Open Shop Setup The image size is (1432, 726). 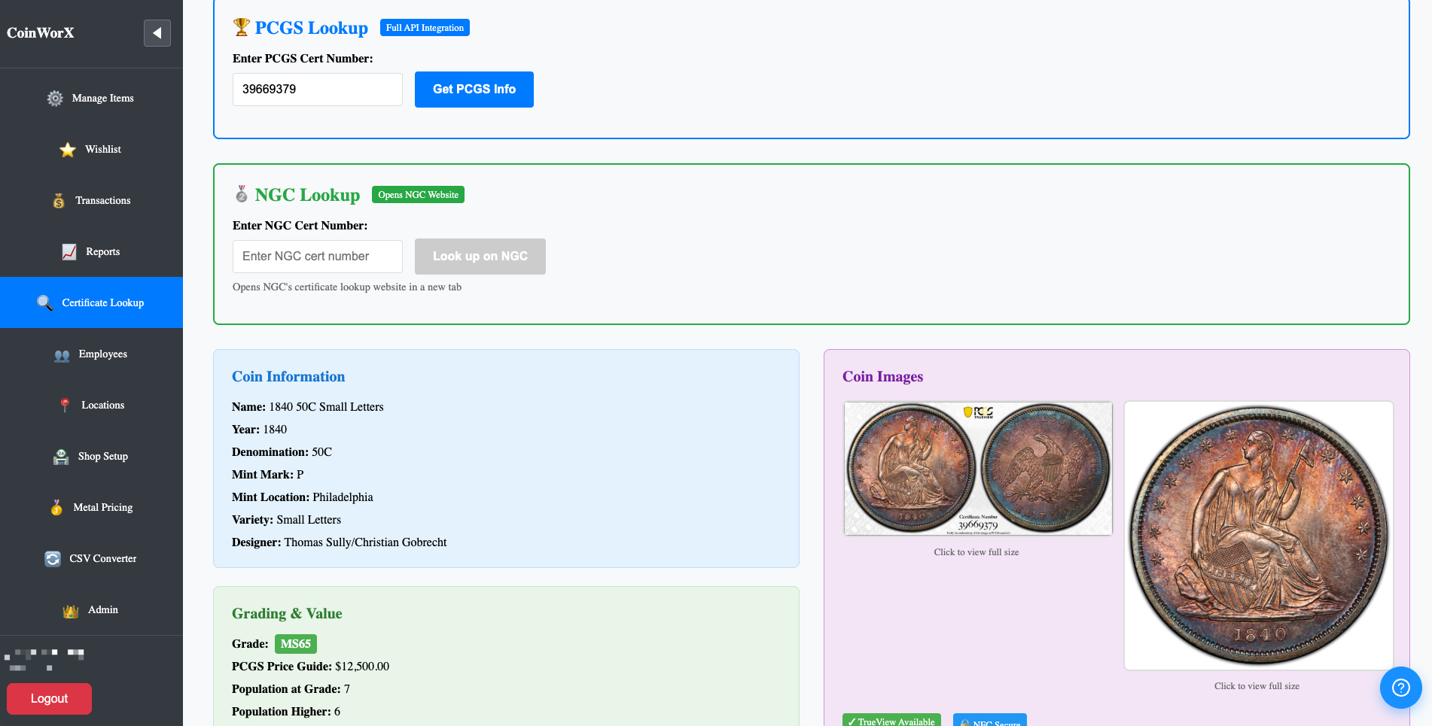point(91,457)
